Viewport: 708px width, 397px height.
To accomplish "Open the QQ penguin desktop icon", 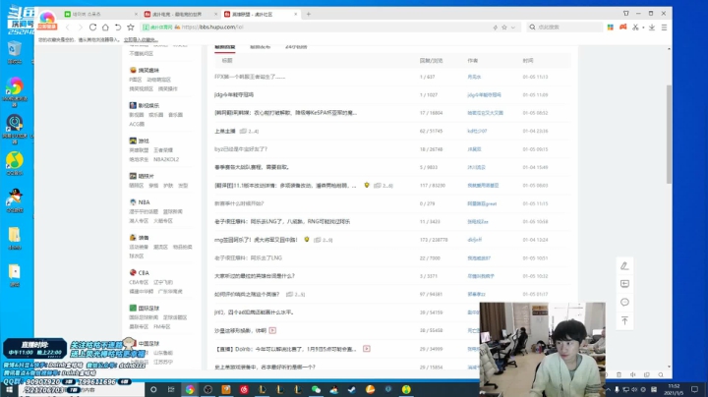I will click(x=15, y=200).
